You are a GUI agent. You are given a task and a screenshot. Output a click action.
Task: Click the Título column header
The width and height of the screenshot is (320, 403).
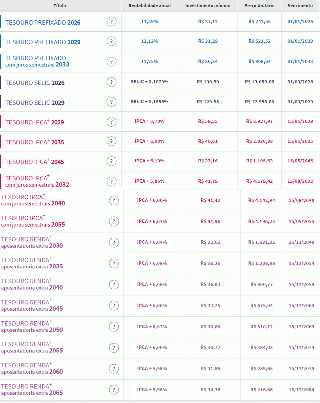59,5
